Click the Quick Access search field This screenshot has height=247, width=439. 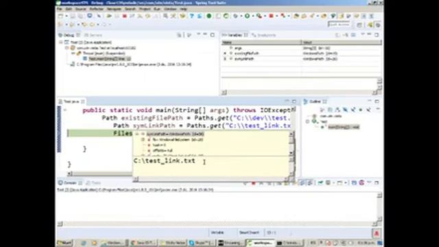[x=339, y=25]
